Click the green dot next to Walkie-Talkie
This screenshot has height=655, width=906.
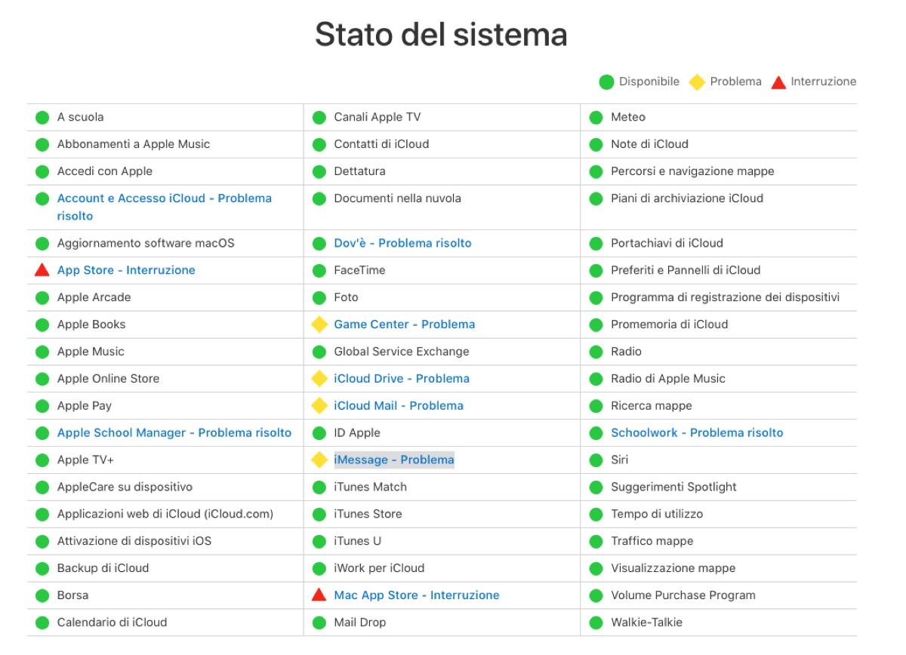pyautogui.click(x=596, y=622)
